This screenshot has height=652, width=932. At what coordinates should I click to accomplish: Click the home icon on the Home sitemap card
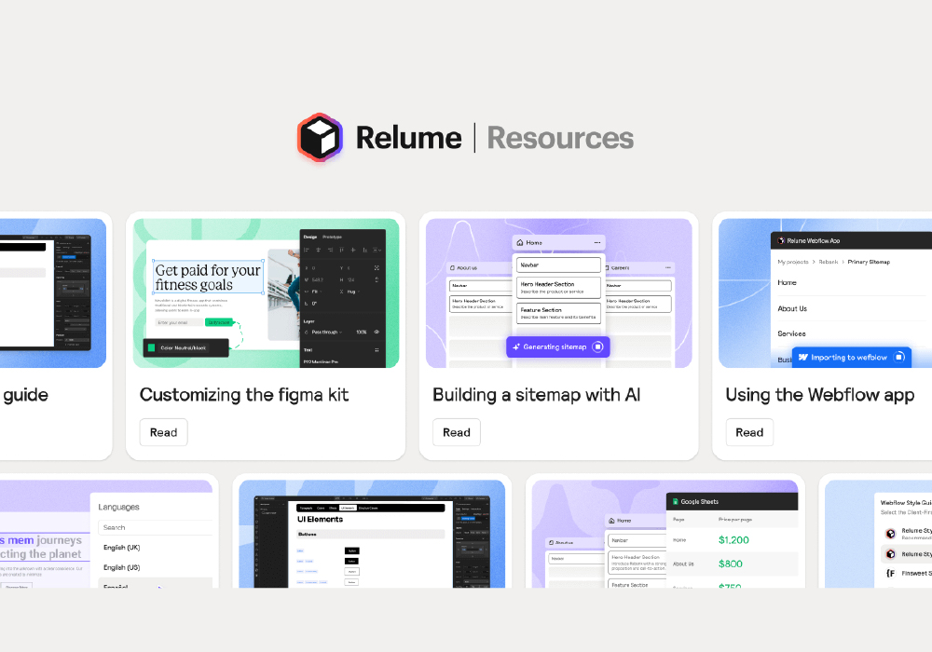pyautogui.click(x=520, y=242)
